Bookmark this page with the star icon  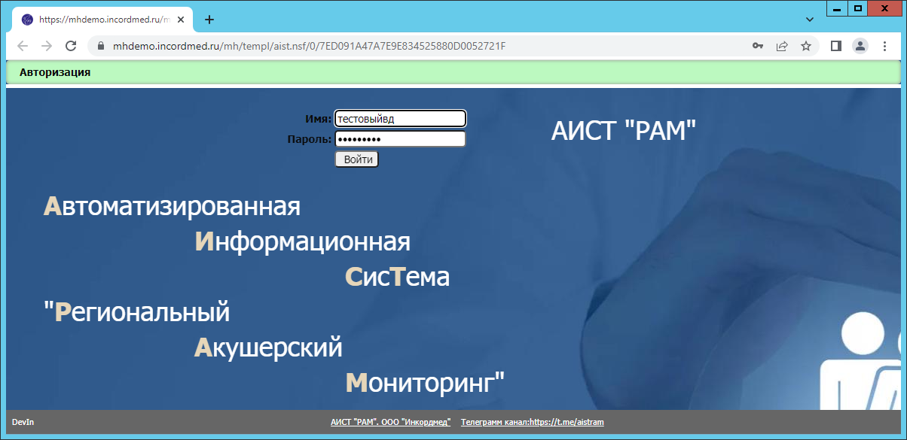tap(806, 46)
